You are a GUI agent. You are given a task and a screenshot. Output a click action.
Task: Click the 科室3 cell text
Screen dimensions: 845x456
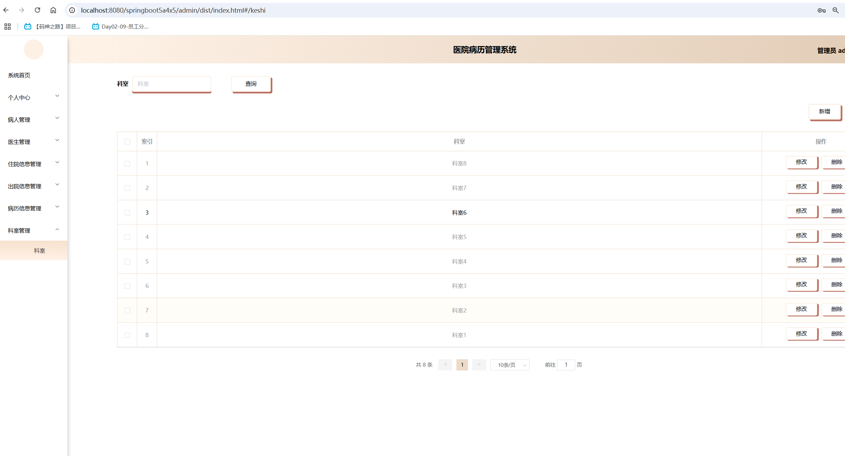point(459,286)
